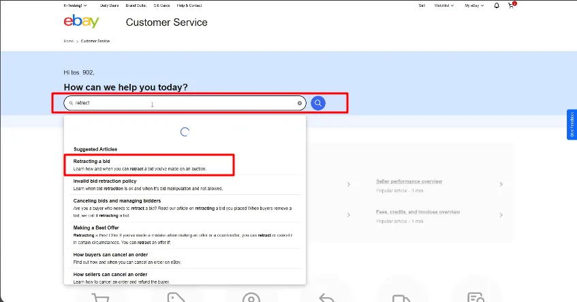Open the notifications bell
Screen dimensions: 577x302
click(497, 5)
